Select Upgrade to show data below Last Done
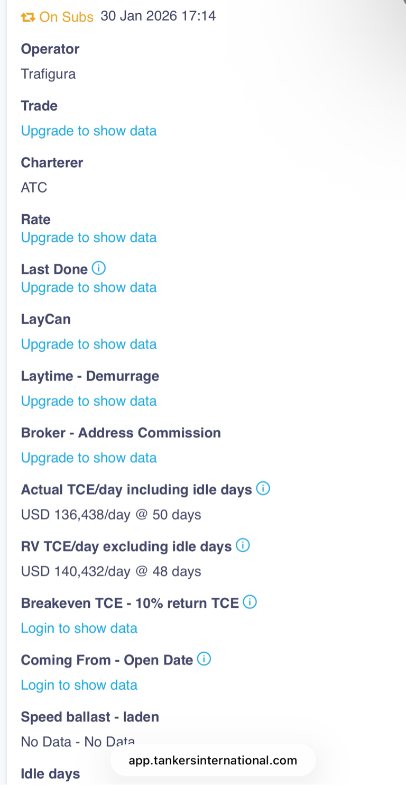This screenshot has width=406, height=785. (x=89, y=287)
